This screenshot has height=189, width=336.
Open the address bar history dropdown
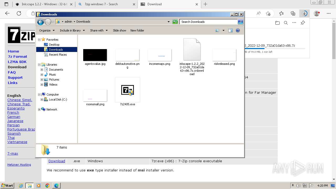tap(169, 22)
